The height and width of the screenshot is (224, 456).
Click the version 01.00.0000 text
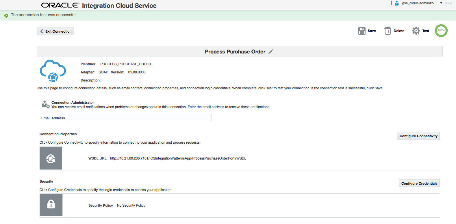(x=137, y=72)
